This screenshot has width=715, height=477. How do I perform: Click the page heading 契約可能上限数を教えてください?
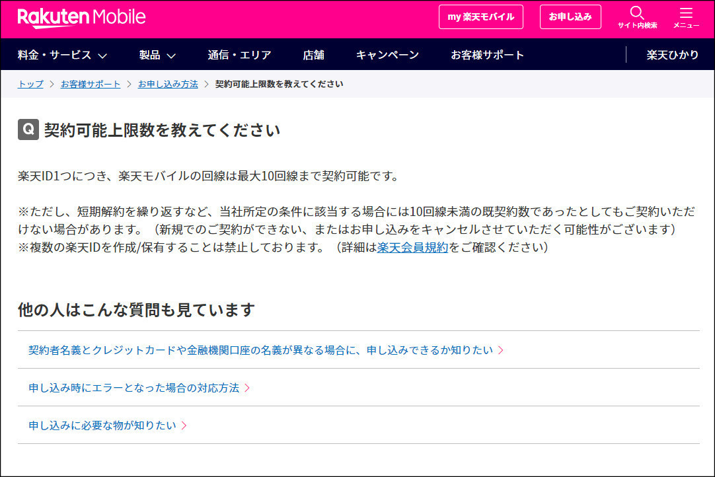(162, 130)
